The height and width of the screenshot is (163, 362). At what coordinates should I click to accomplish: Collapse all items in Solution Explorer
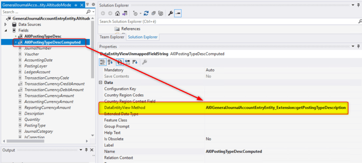[153, 14]
